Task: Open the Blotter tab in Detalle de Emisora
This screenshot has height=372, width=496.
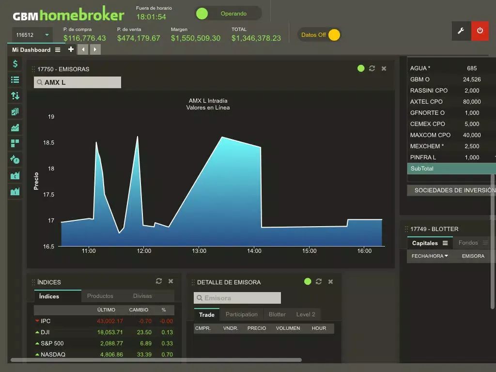Action: [277, 314]
